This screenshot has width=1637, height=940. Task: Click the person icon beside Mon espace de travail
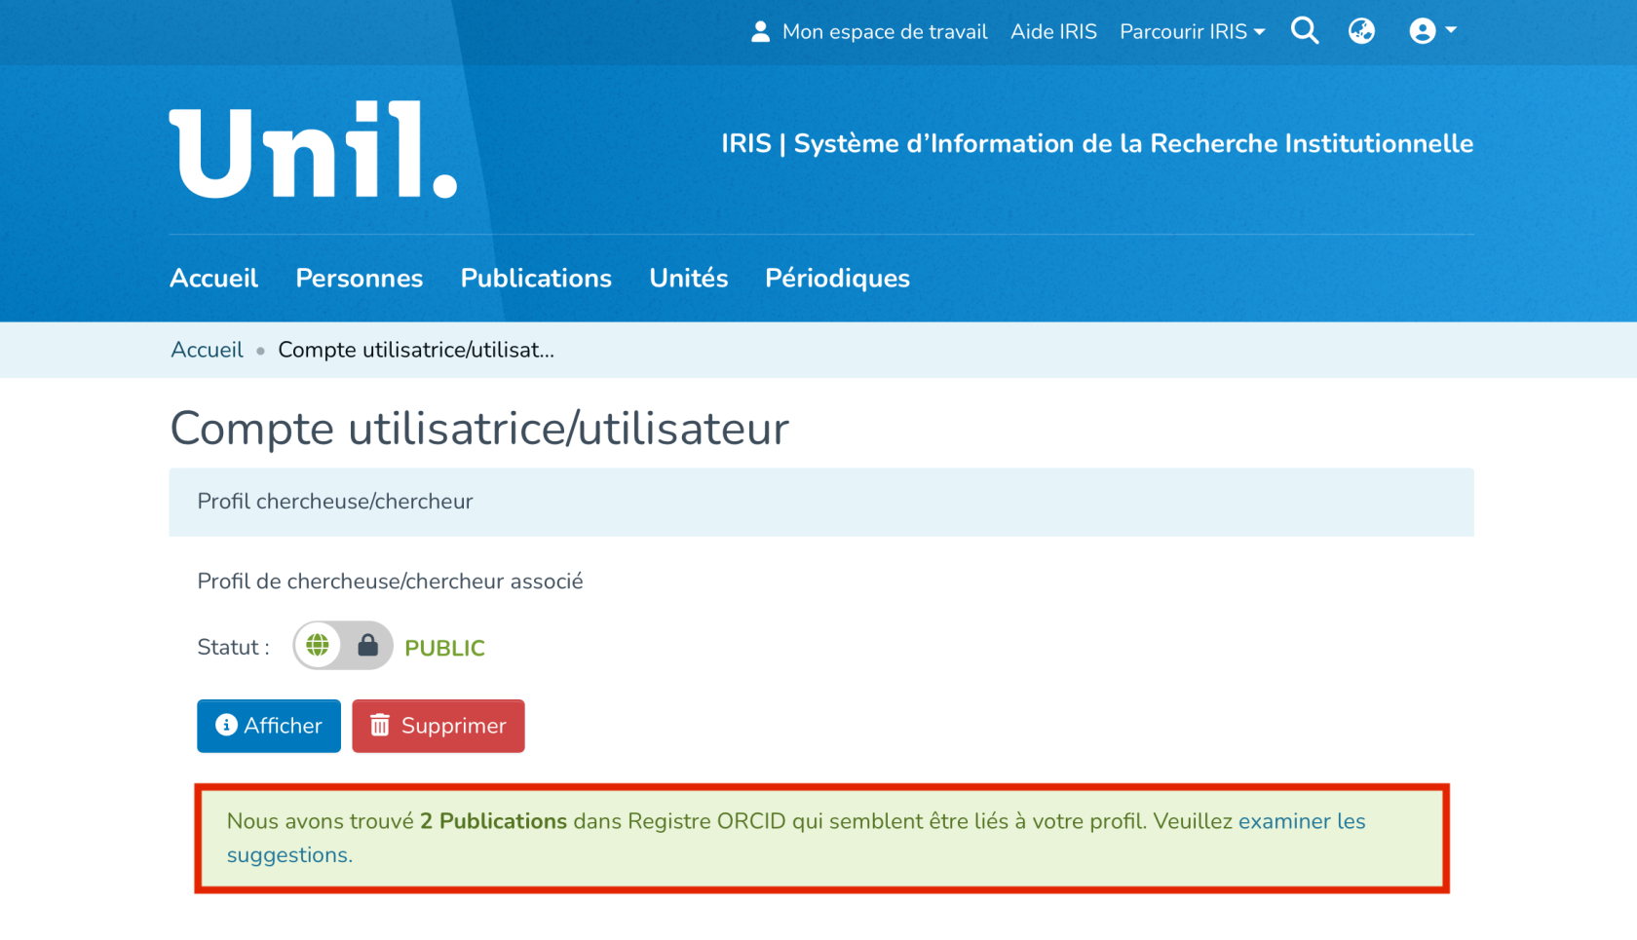pyautogui.click(x=760, y=32)
